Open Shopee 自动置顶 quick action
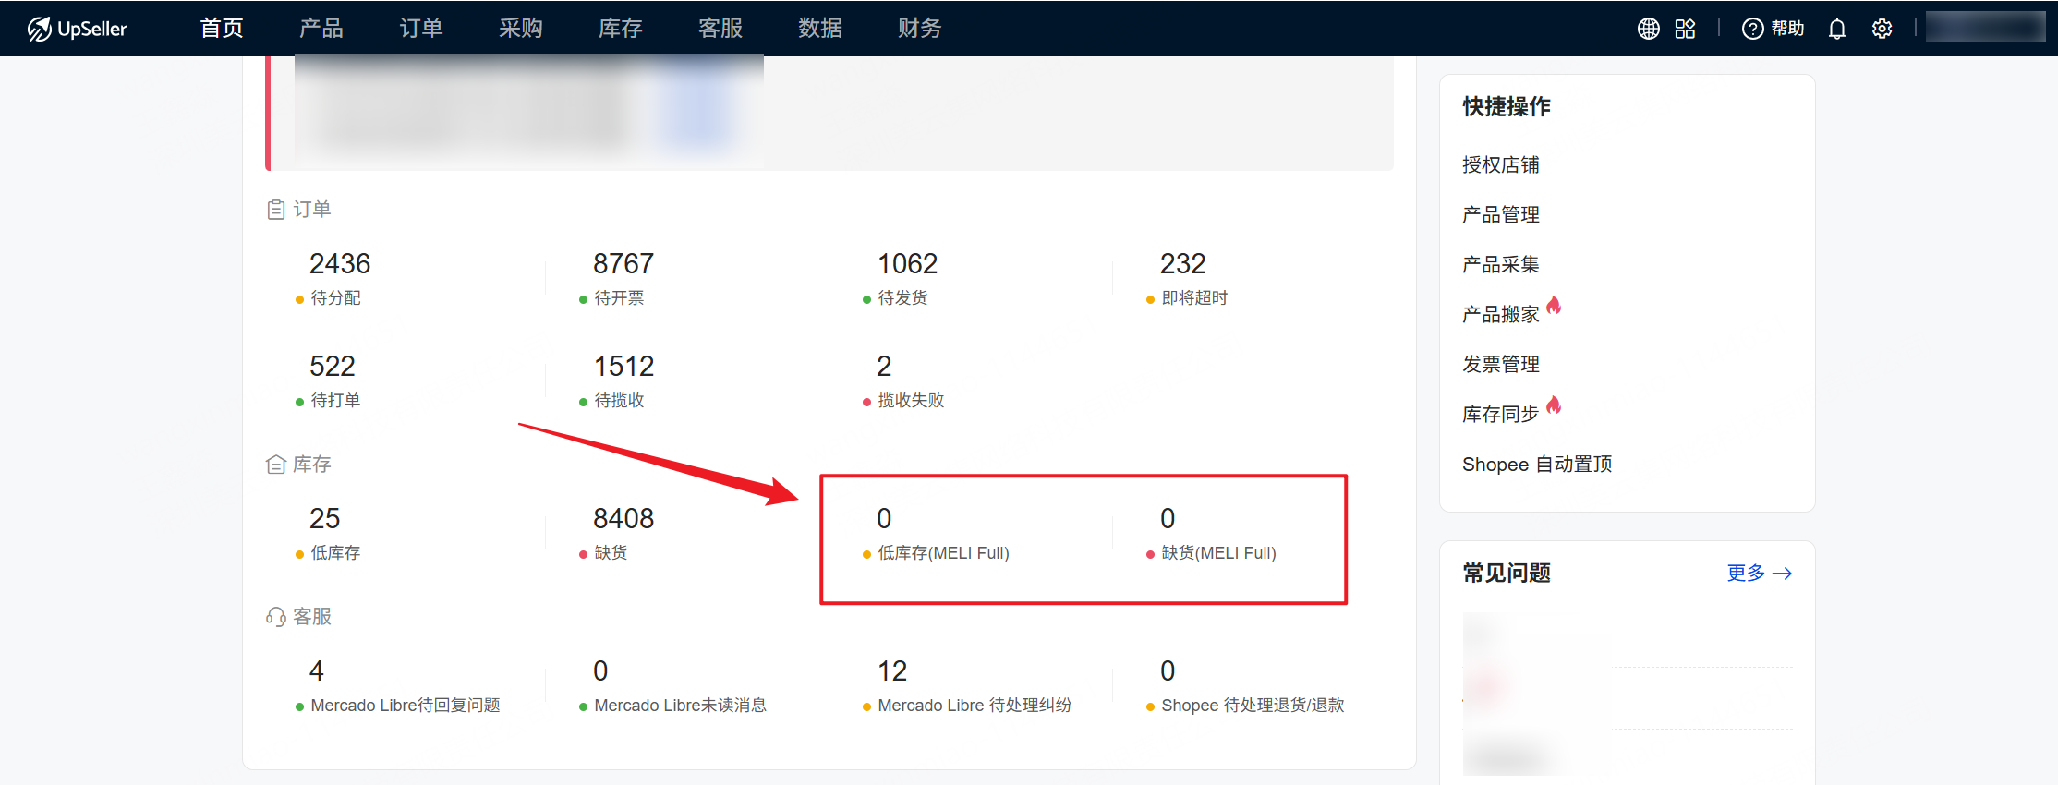 [1536, 465]
